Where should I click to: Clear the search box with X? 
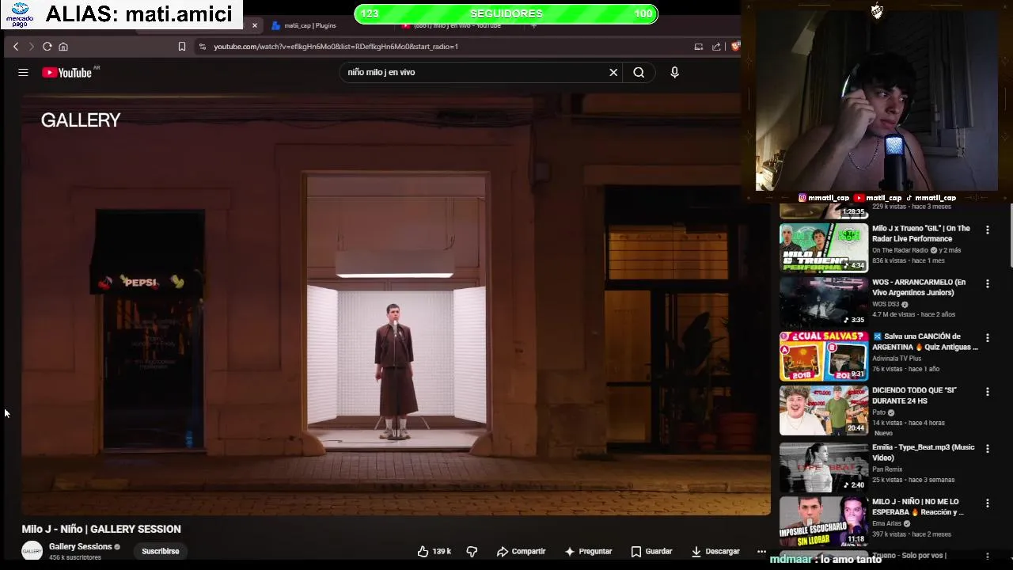tap(613, 72)
